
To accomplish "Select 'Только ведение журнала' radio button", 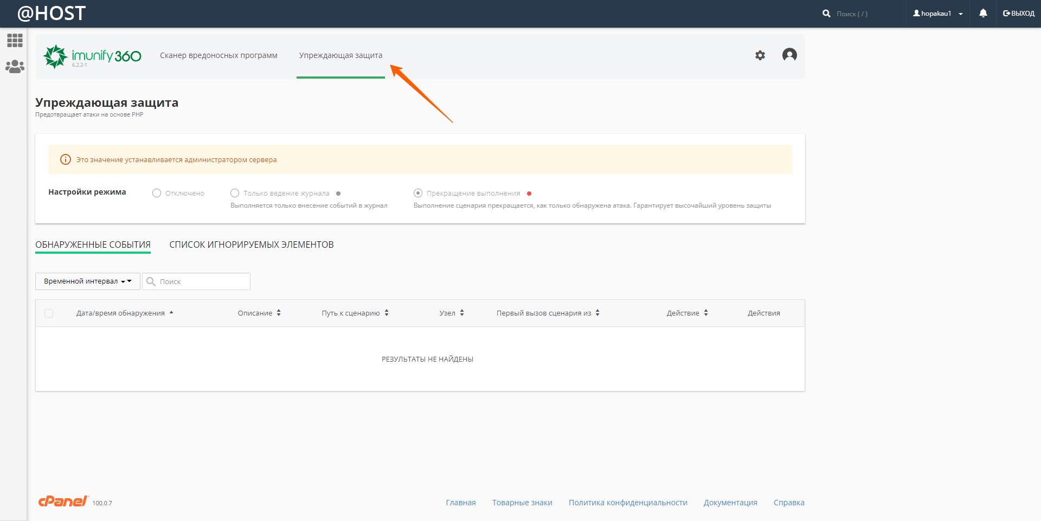I will [x=235, y=193].
